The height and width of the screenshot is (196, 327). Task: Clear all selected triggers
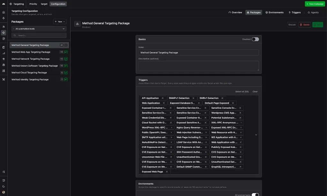point(255,91)
